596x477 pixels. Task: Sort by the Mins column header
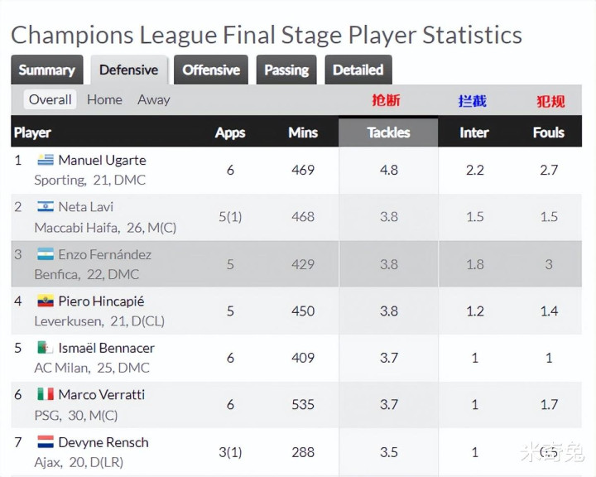[303, 132]
